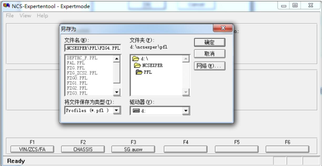322x166 pixels.
Task: Click the blank F6 button
Action: pos(287,149)
